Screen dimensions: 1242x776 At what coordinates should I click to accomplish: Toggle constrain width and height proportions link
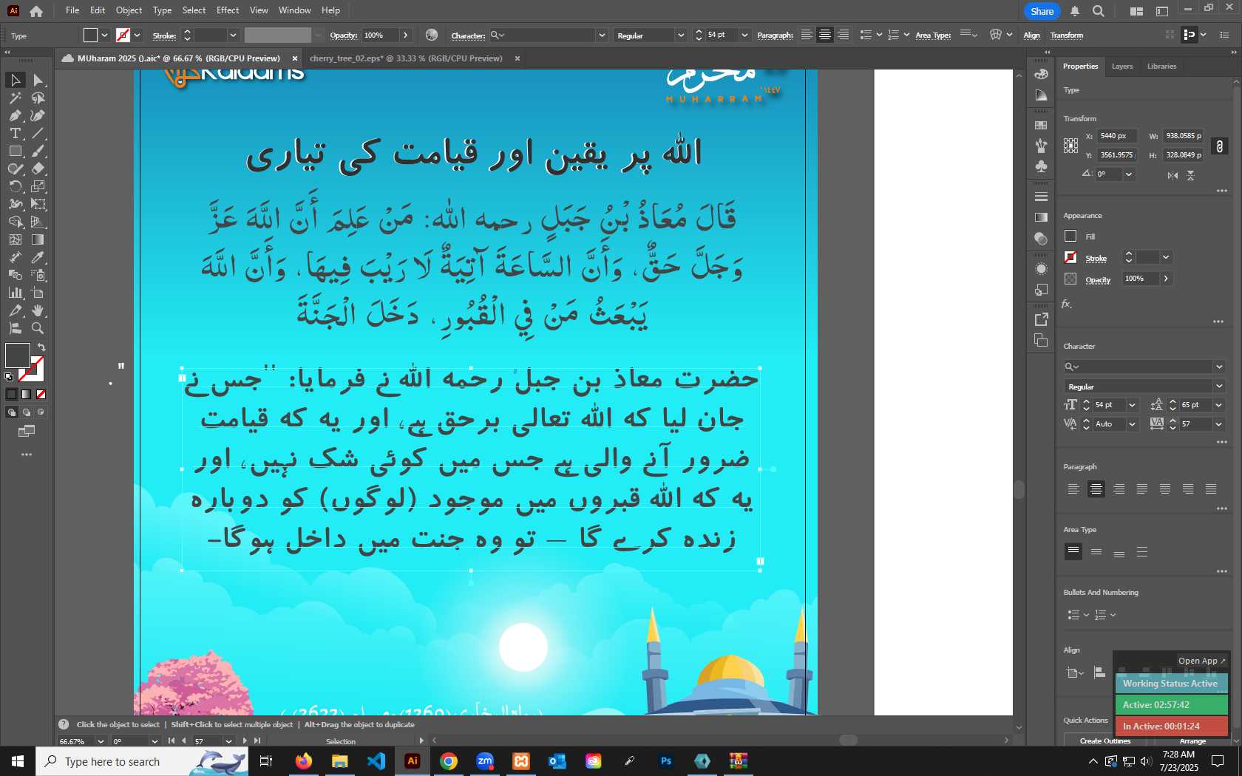click(1220, 146)
